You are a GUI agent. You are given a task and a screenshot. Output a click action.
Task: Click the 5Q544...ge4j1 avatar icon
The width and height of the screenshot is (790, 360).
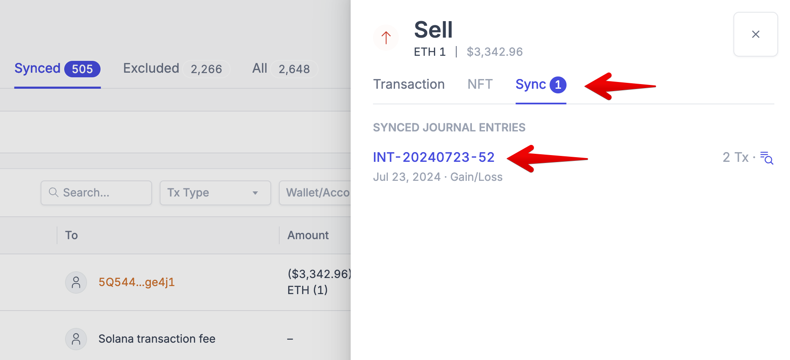tap(76, 282)
